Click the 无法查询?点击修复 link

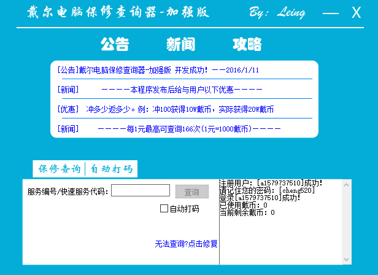[x=186, y=244]
